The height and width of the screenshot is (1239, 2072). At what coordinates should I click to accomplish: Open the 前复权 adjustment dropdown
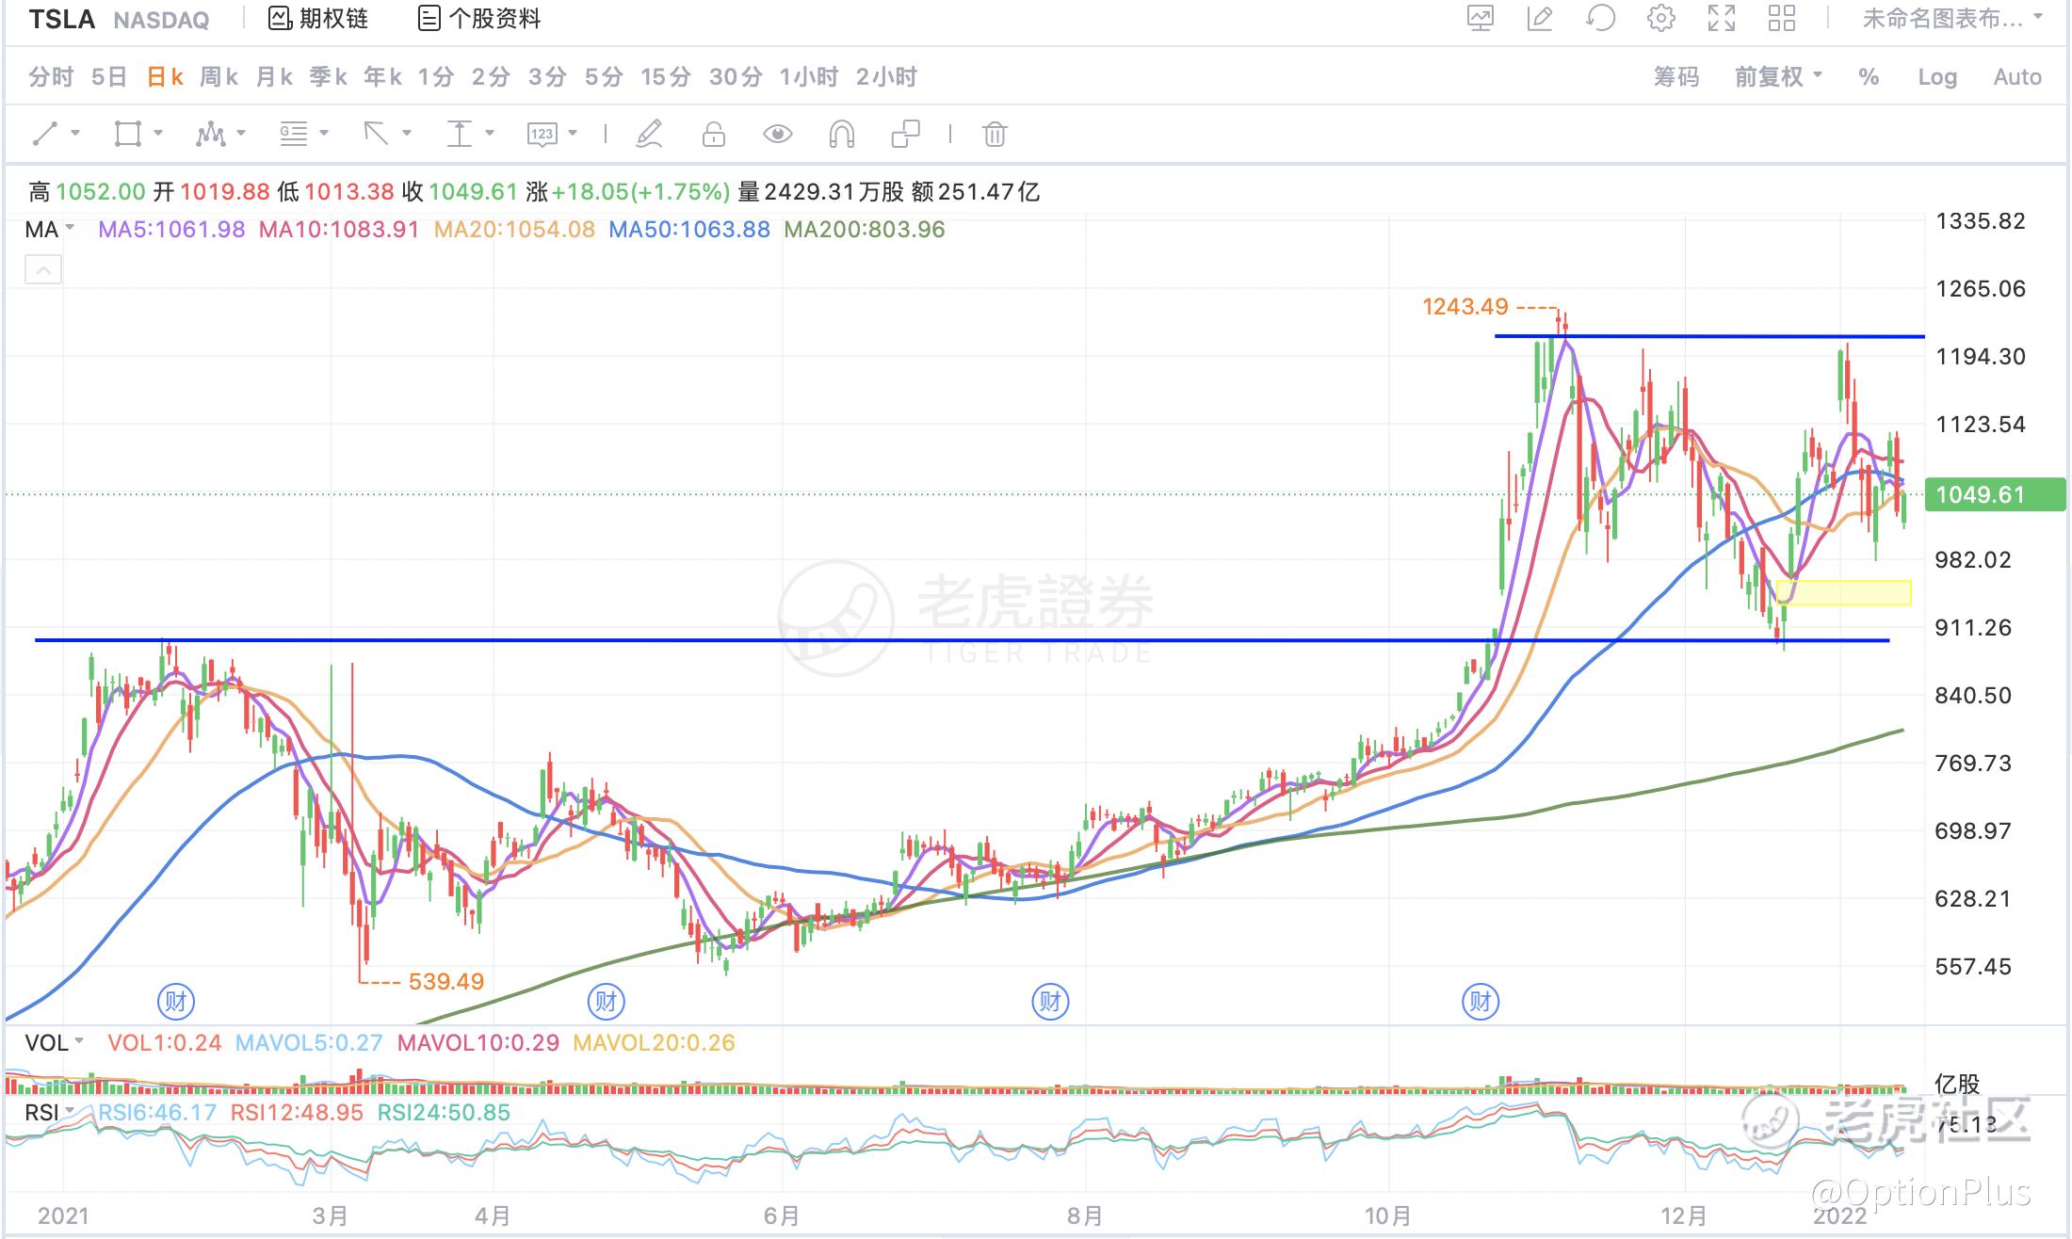(x=1778, y=76)
